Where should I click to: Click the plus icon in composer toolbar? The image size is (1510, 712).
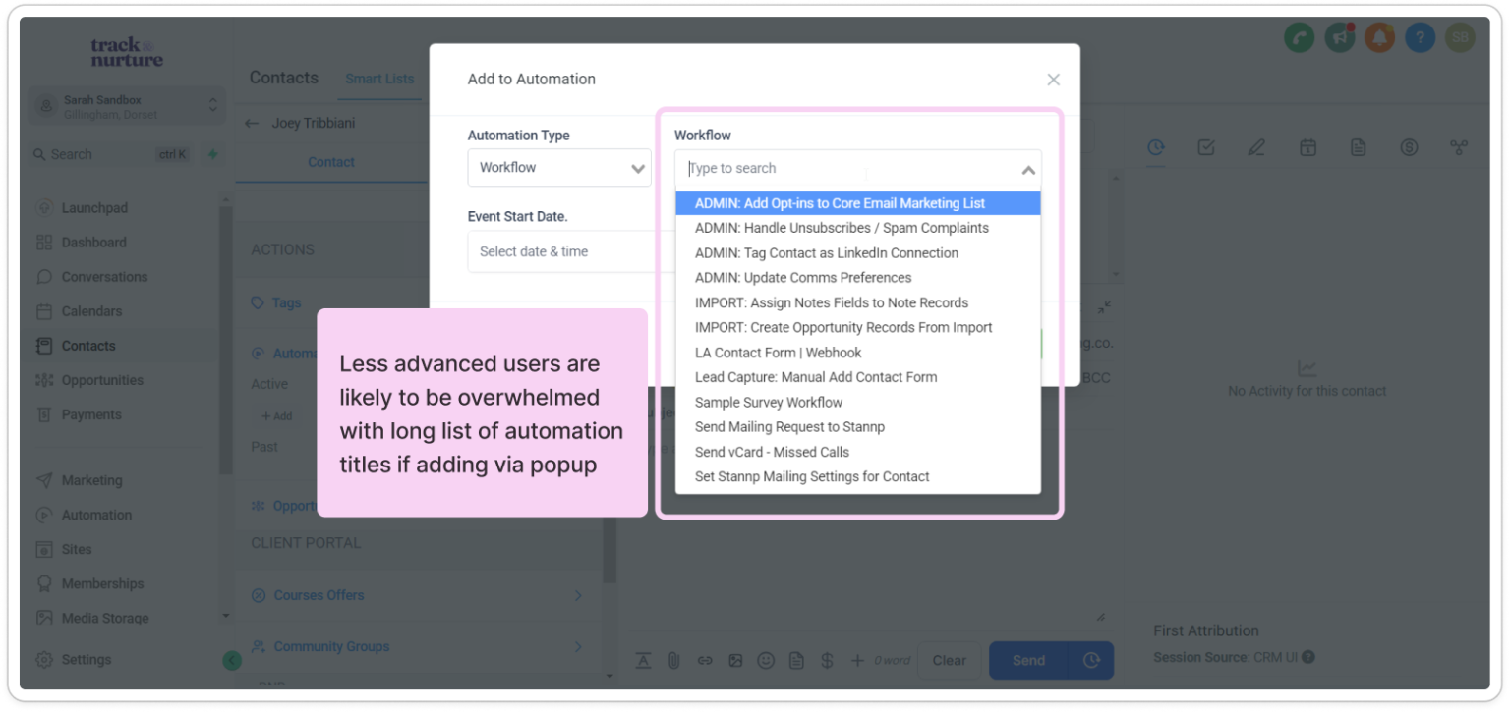tap(857, 661)
